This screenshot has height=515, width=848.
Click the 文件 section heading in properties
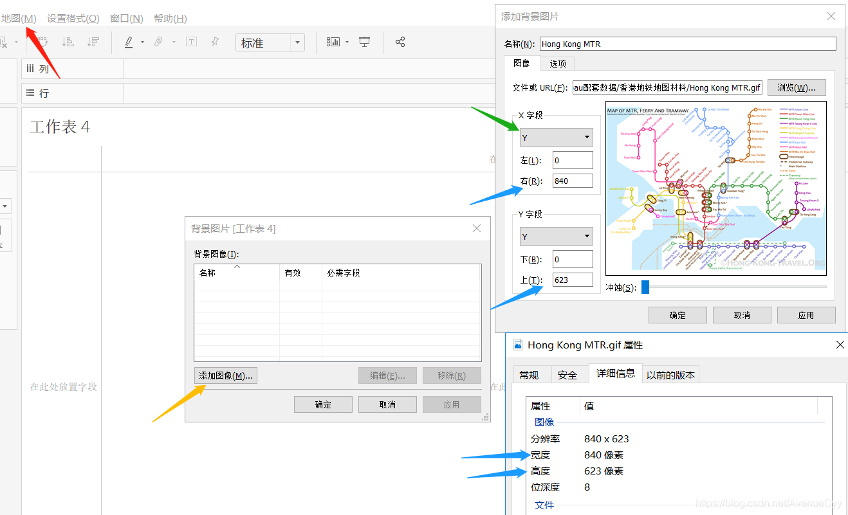[544, 505]
